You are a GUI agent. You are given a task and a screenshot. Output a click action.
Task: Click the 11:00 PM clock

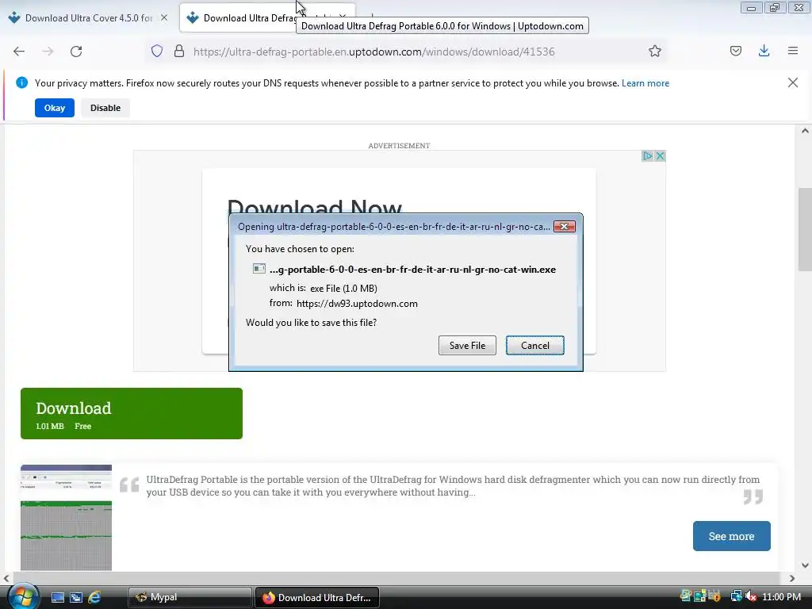point(781,596)
